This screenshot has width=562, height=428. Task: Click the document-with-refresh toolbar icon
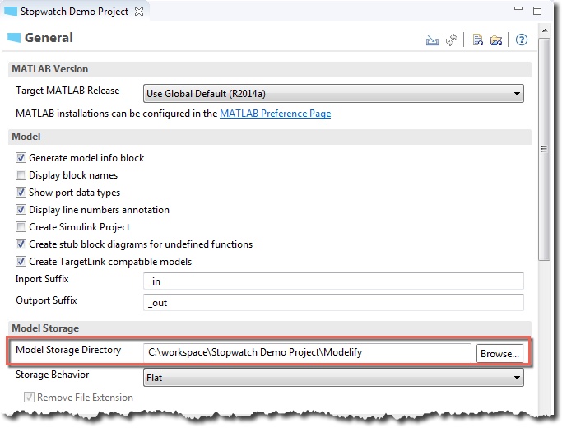(478, 40)
